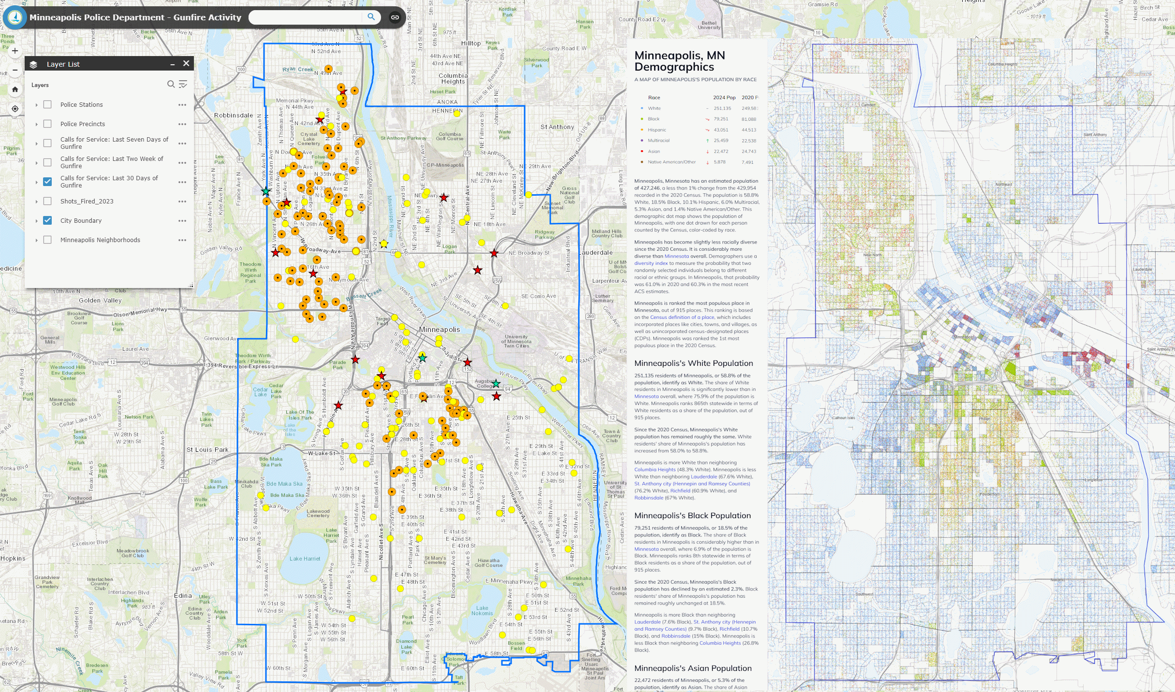Follow the Columbia Heights link in White Population
Image resolution: width=1175 pixels, height=692 pixels.
tap(655, 470)
